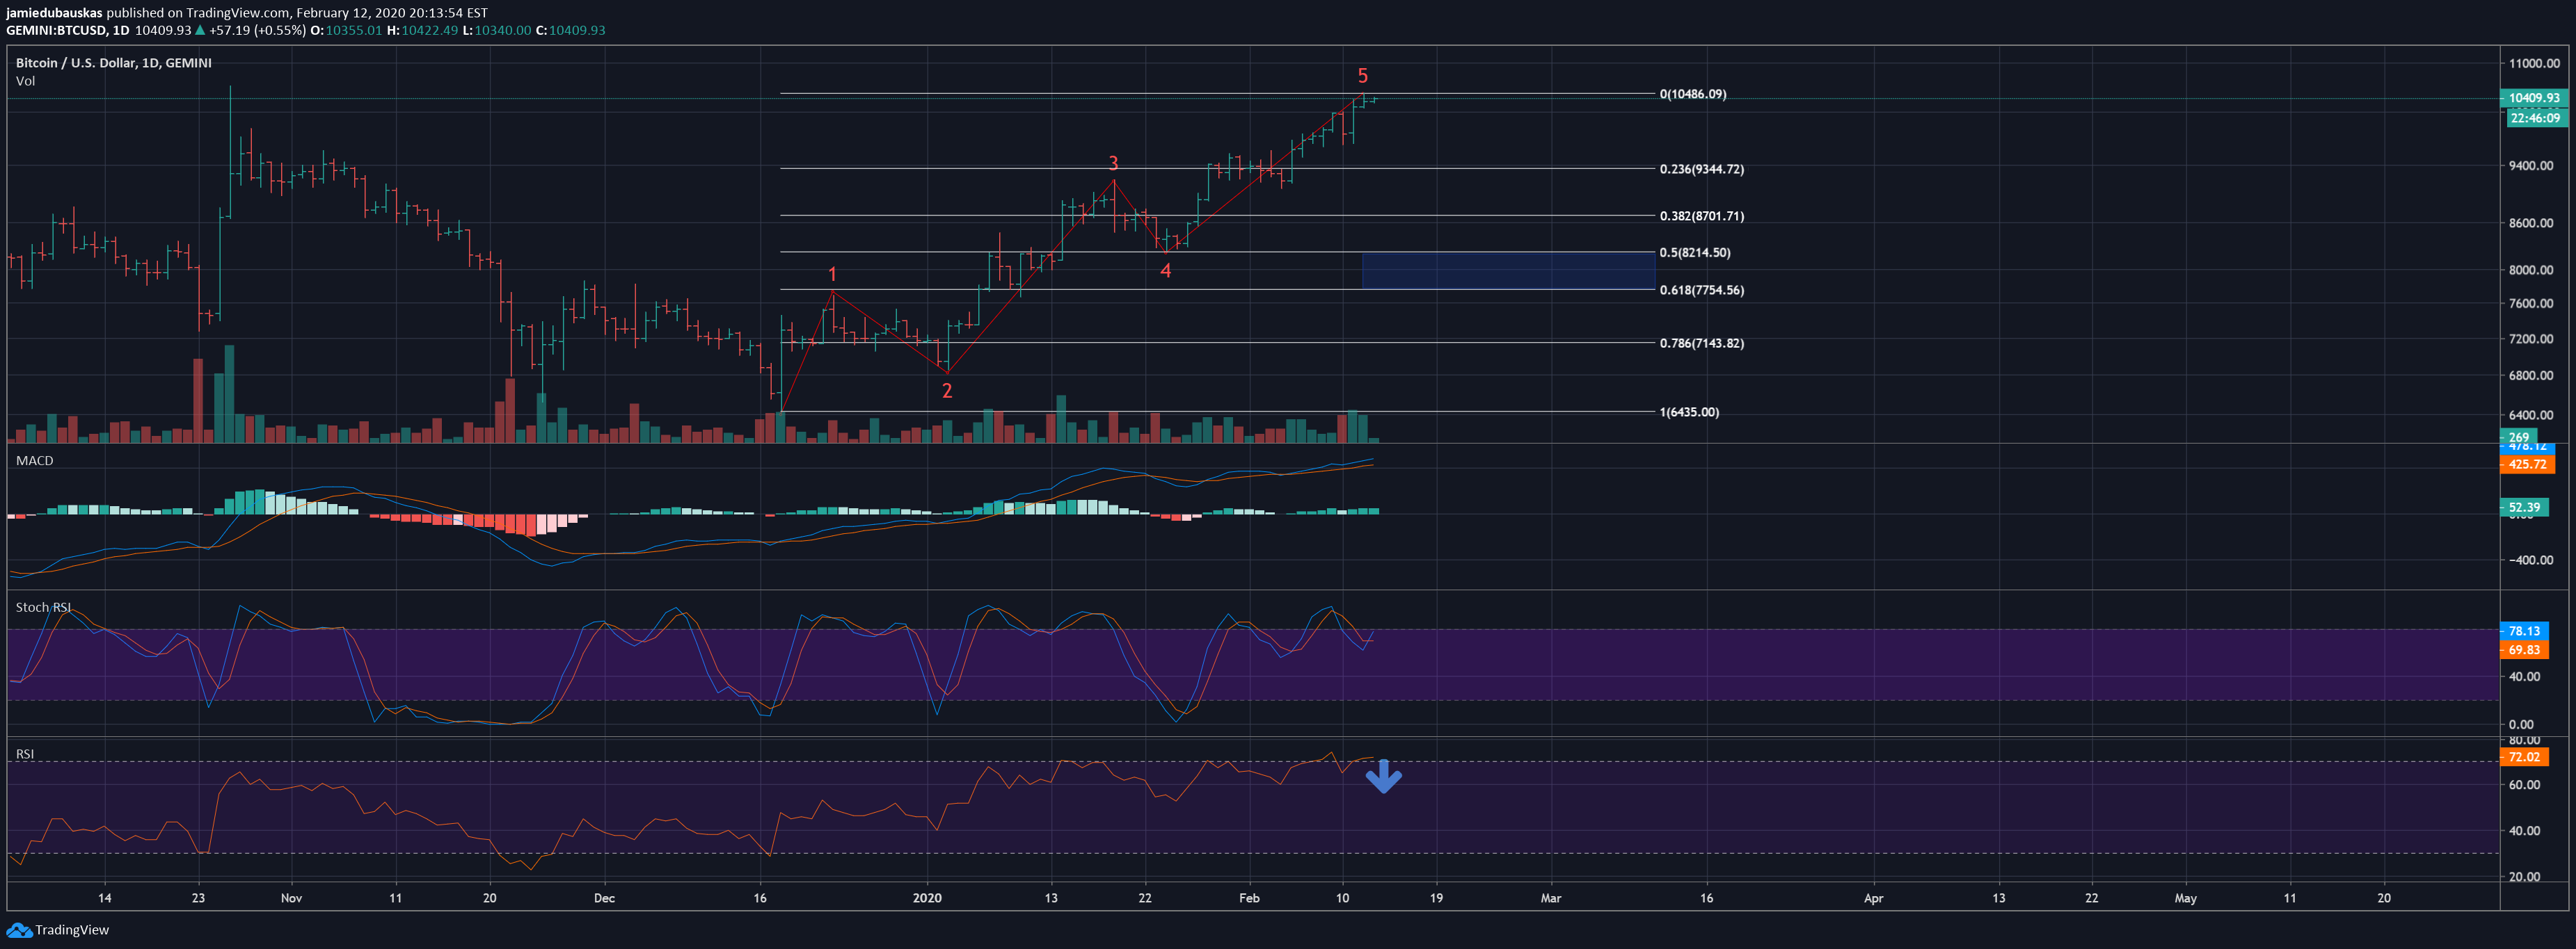Click the 0.618(7754.56) Fibonacci level label
Image resolution: width=2576 pixels, height=949 pixels.
pos(1701,290)
